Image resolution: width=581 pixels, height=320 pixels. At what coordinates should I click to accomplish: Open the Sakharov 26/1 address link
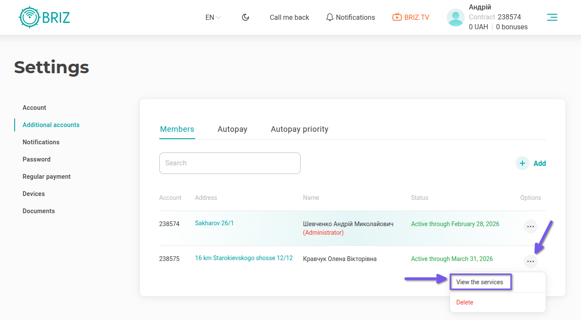(x=214, y=223)
